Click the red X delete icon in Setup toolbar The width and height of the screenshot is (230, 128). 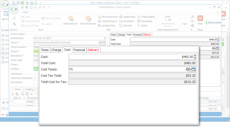[x=31, y=94]
